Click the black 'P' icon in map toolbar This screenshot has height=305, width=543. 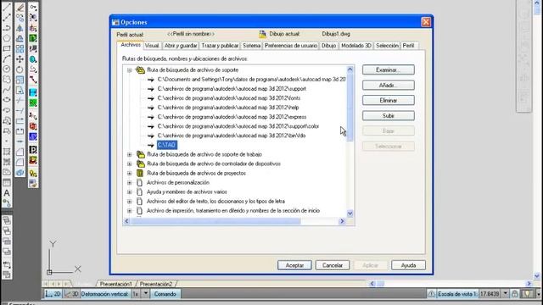[33, 149]
